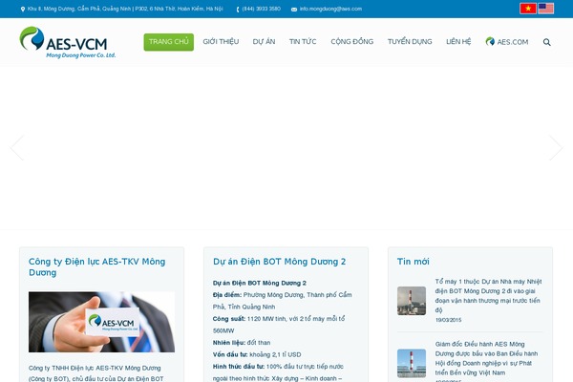The width and height of the screenshot is (573, 382).
Task: Open news Tổ máy 1 thuộc Dự án article
Action: [488, 296]
